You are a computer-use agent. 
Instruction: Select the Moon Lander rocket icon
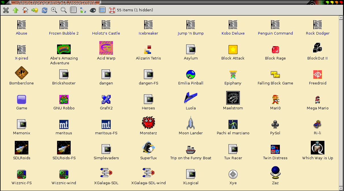click(191, 123)
